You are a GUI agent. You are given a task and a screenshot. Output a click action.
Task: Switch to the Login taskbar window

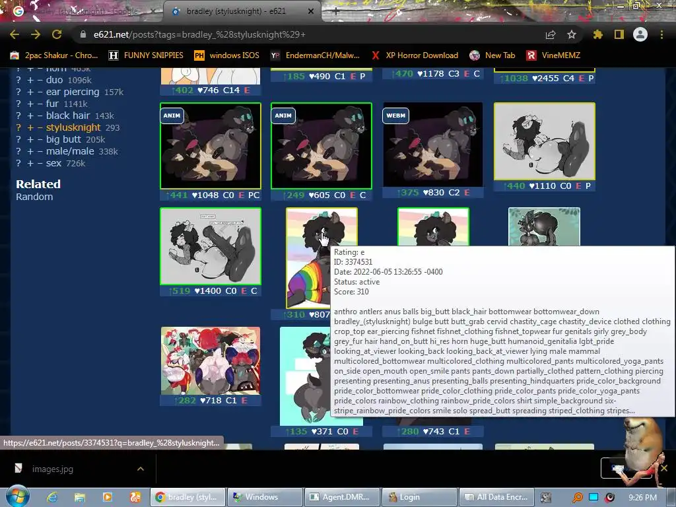[419, 497]
